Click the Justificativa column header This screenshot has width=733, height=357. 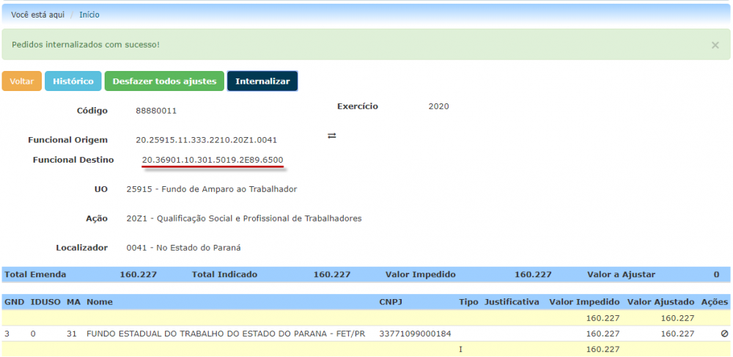point(512,302)
